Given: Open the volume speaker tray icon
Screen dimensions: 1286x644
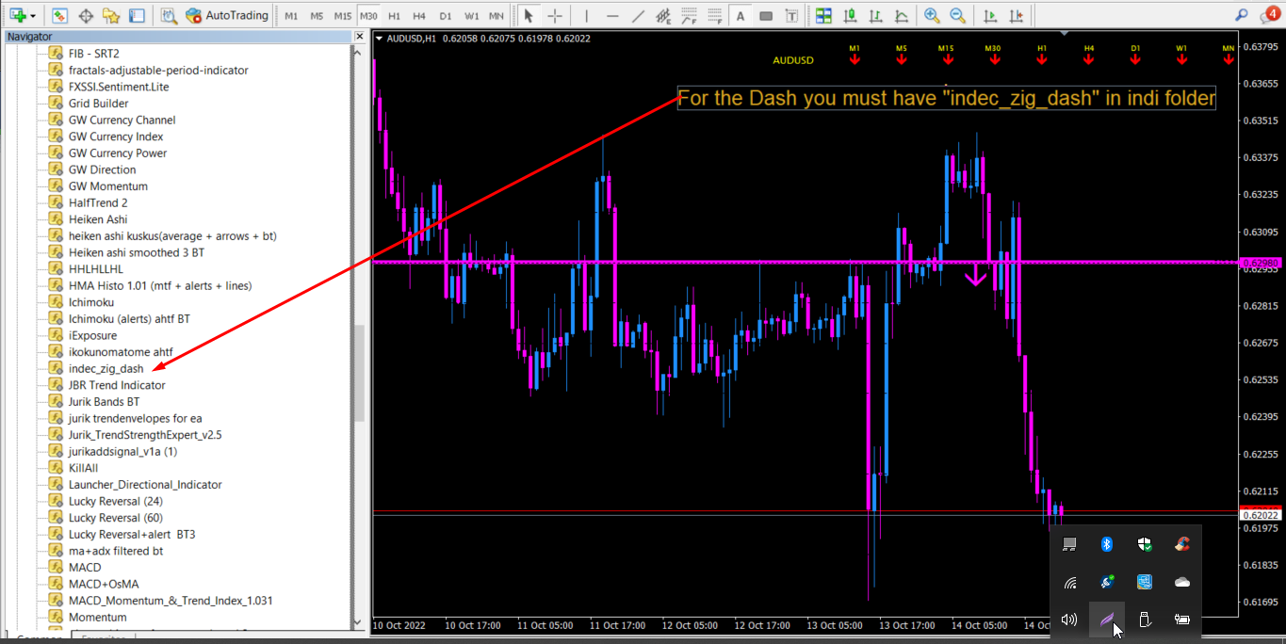Looking at the screenshot, I should coord(1069,620).
